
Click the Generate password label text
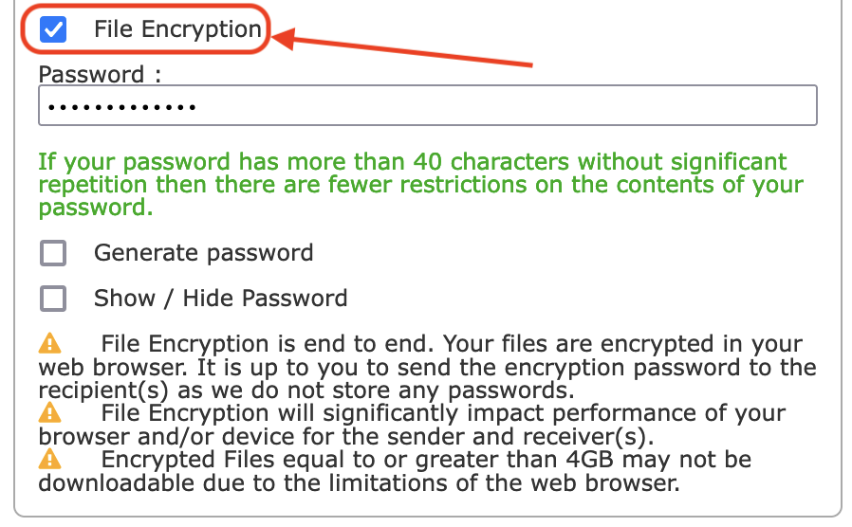coord(203,253)
